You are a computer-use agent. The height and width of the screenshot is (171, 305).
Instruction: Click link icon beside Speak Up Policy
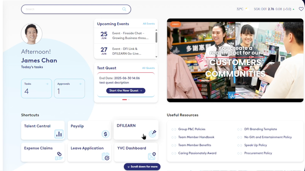tap(240, 145)
